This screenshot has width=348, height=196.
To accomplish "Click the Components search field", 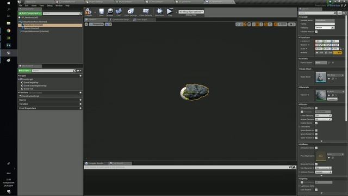I will 62,14.
